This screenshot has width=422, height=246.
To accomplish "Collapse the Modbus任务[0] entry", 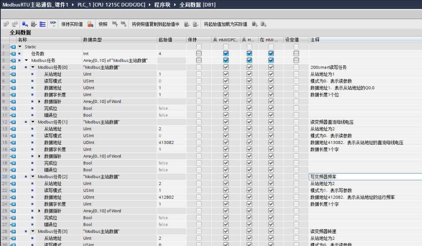I will click(x=33, y=67).
